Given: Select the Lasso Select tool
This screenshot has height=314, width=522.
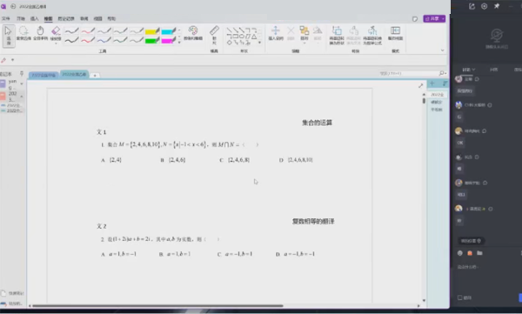Looking at the screenshot, I should 23,34.
